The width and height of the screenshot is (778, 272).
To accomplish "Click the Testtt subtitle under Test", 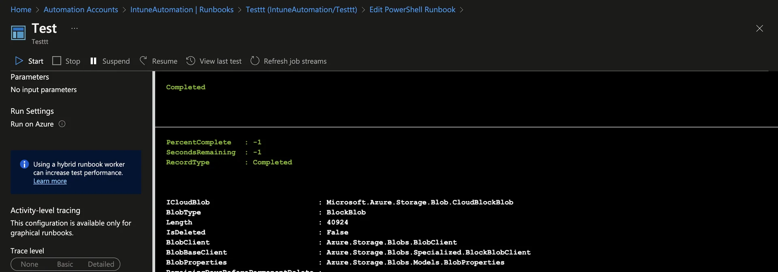I will click(x=40, y=42).
